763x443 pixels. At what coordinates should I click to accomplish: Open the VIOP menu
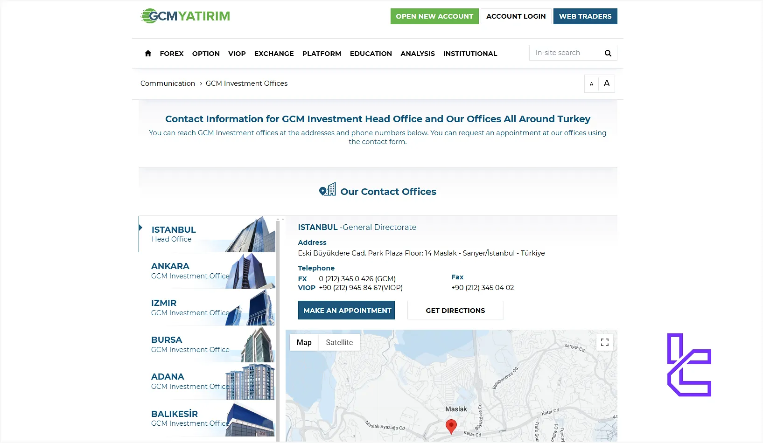click(x=237, y=54)
